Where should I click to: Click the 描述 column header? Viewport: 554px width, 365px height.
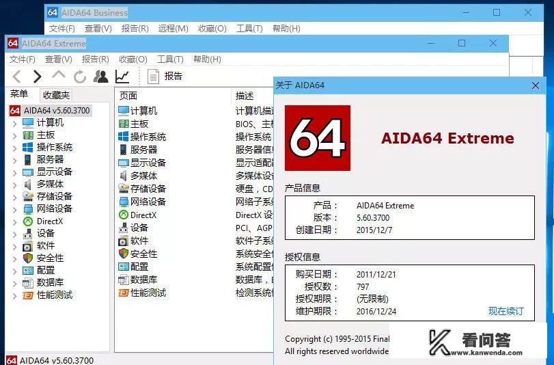(x=245, y=96)
